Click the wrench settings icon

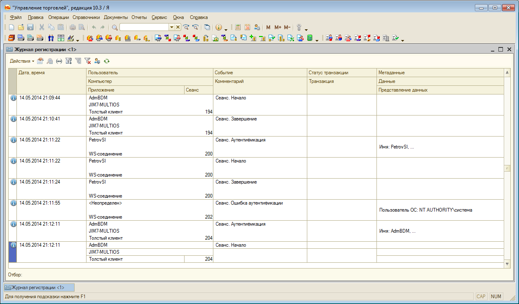point(299,27)
